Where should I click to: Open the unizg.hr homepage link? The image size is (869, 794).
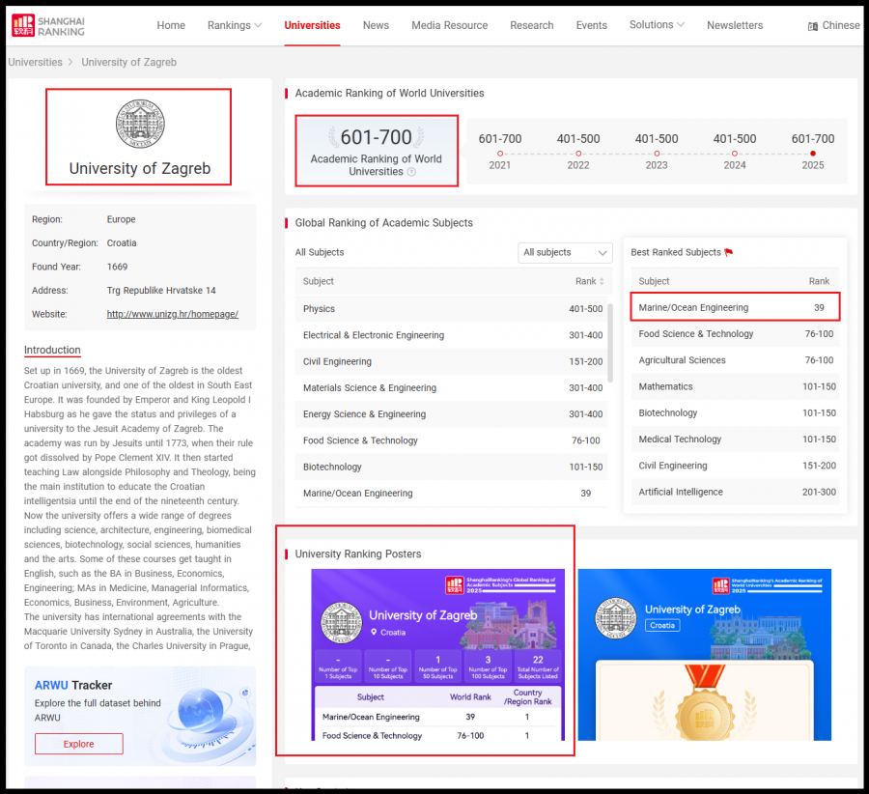click(172, 314)
